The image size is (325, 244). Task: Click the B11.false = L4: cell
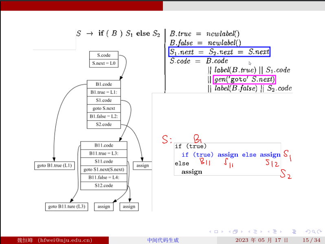pos(104,178)
